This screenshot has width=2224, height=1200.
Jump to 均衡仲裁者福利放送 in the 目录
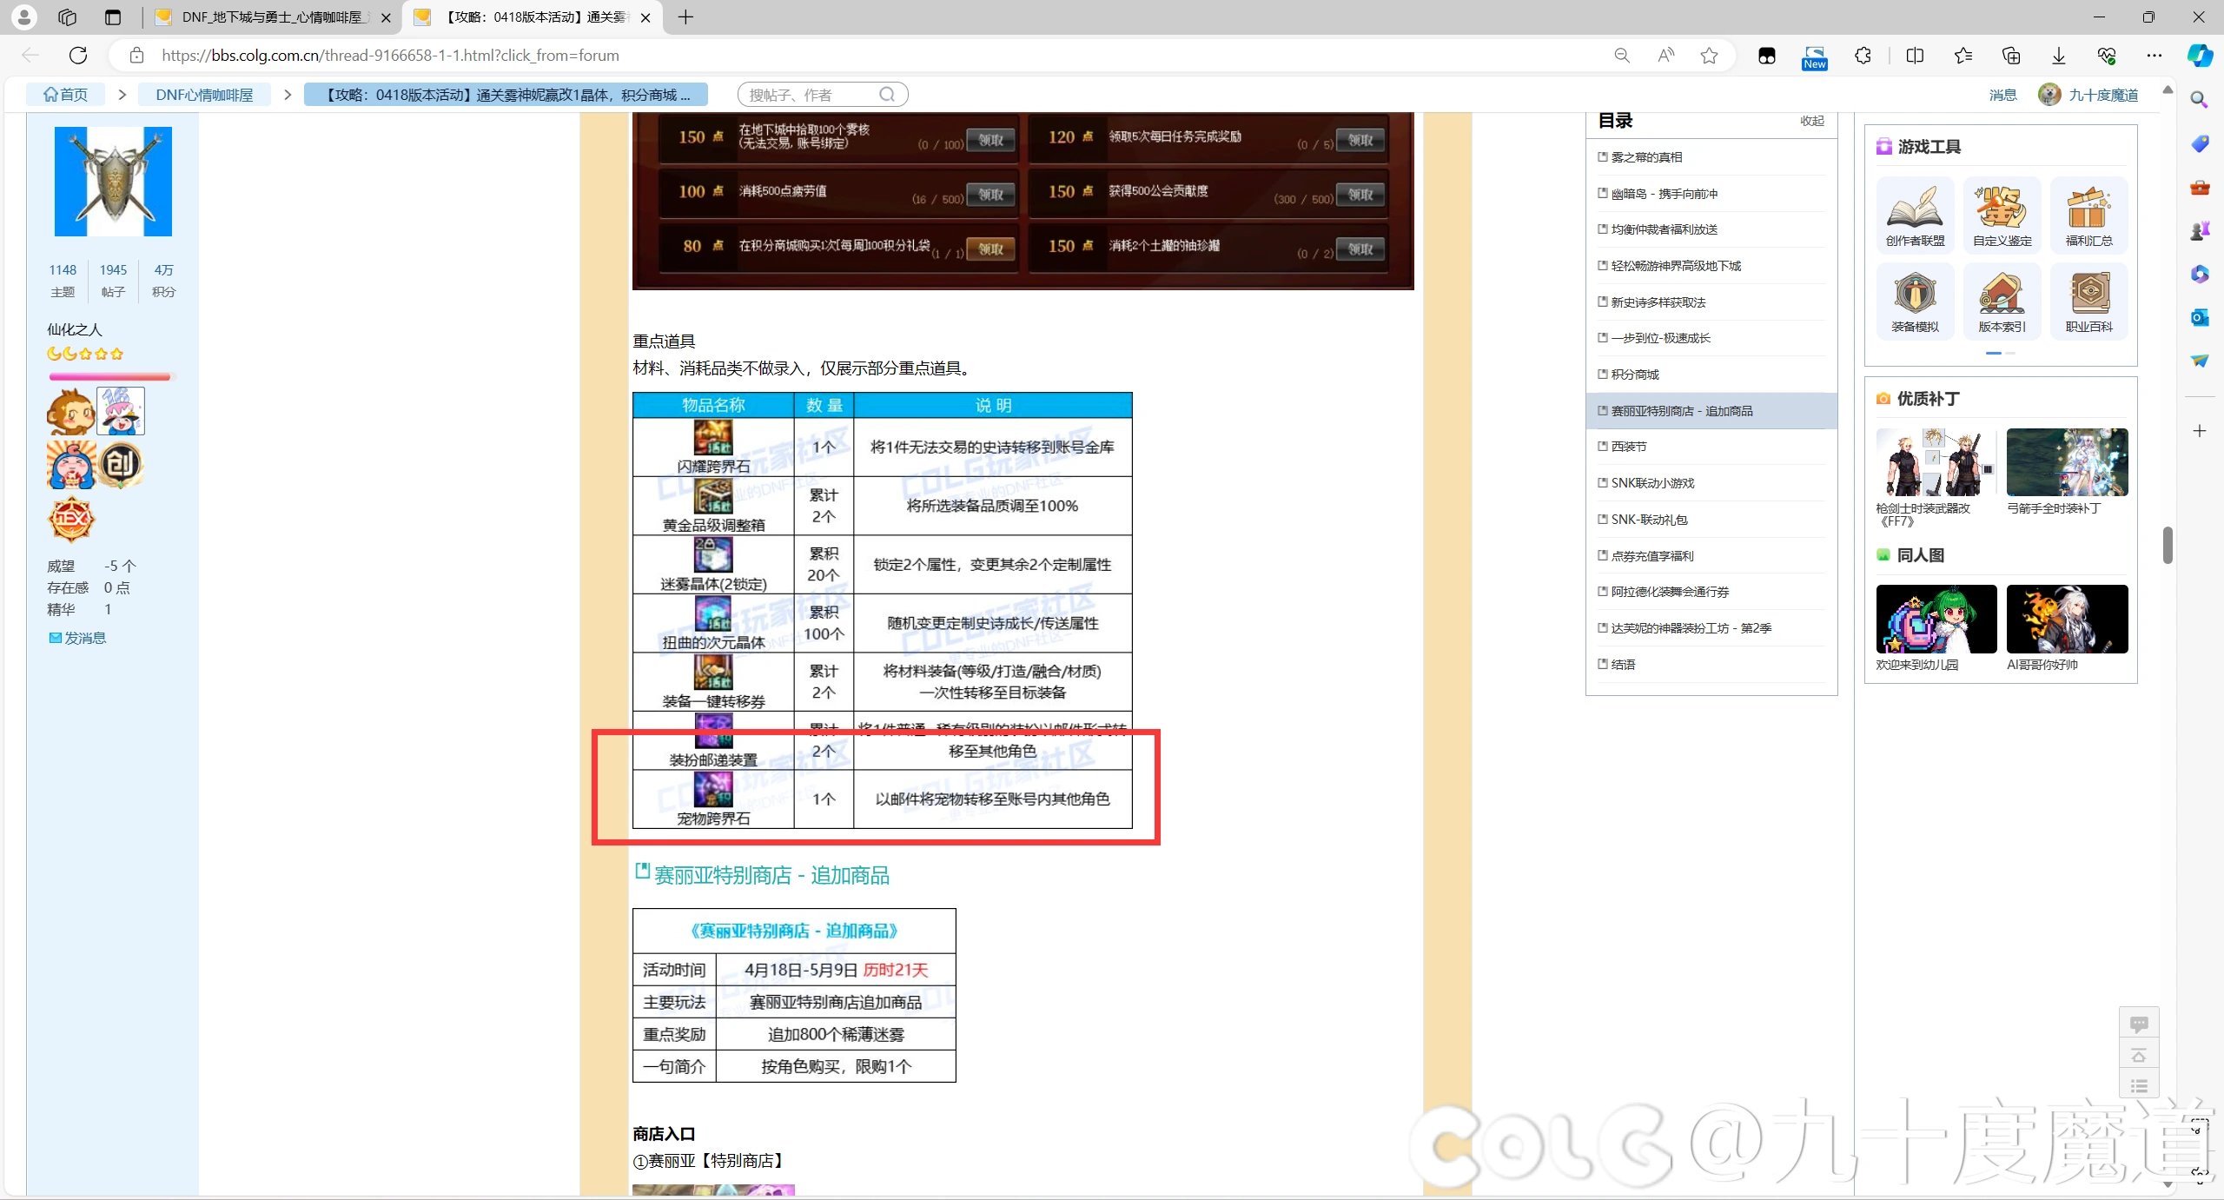tap(1664, 229)
